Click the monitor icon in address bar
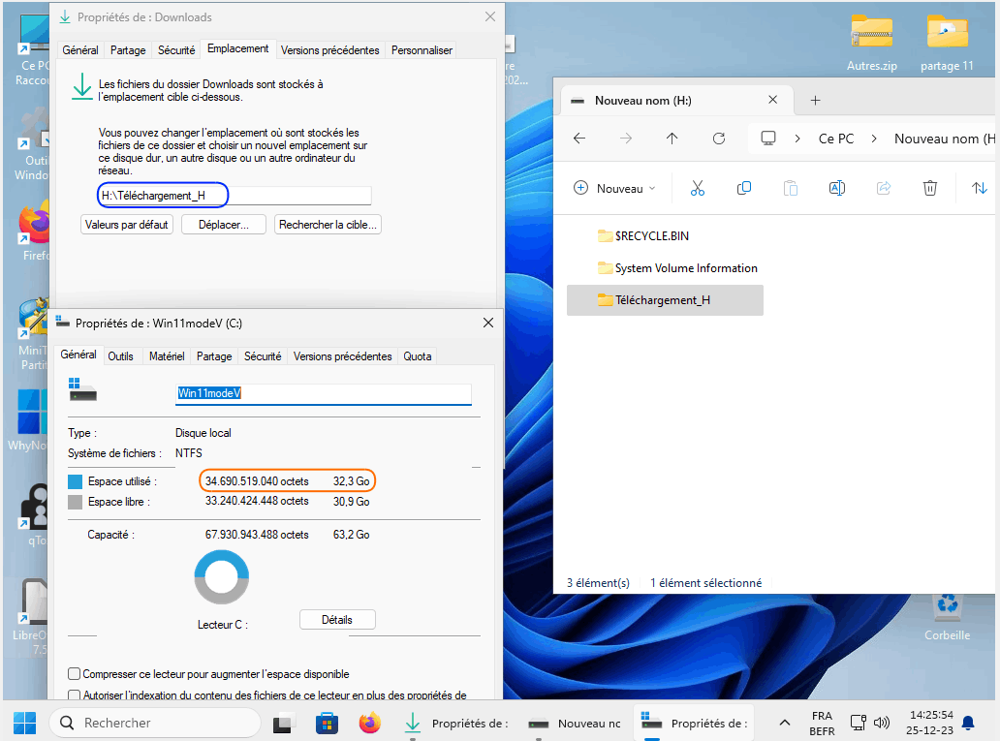This screenshot has width=1000, height=741. (x=768, y=139)
